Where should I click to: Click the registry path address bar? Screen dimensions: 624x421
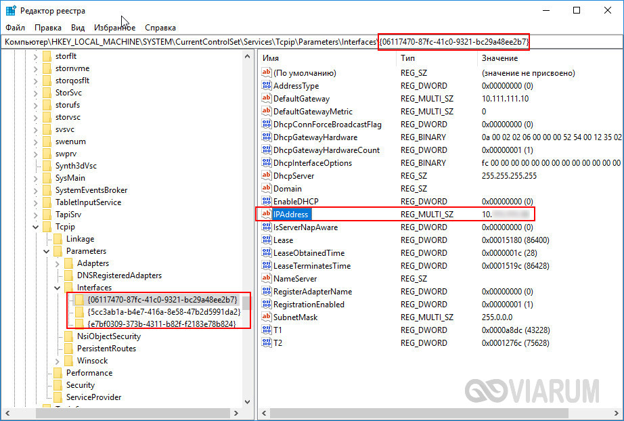pyautogui.click(x=312, y=41)
